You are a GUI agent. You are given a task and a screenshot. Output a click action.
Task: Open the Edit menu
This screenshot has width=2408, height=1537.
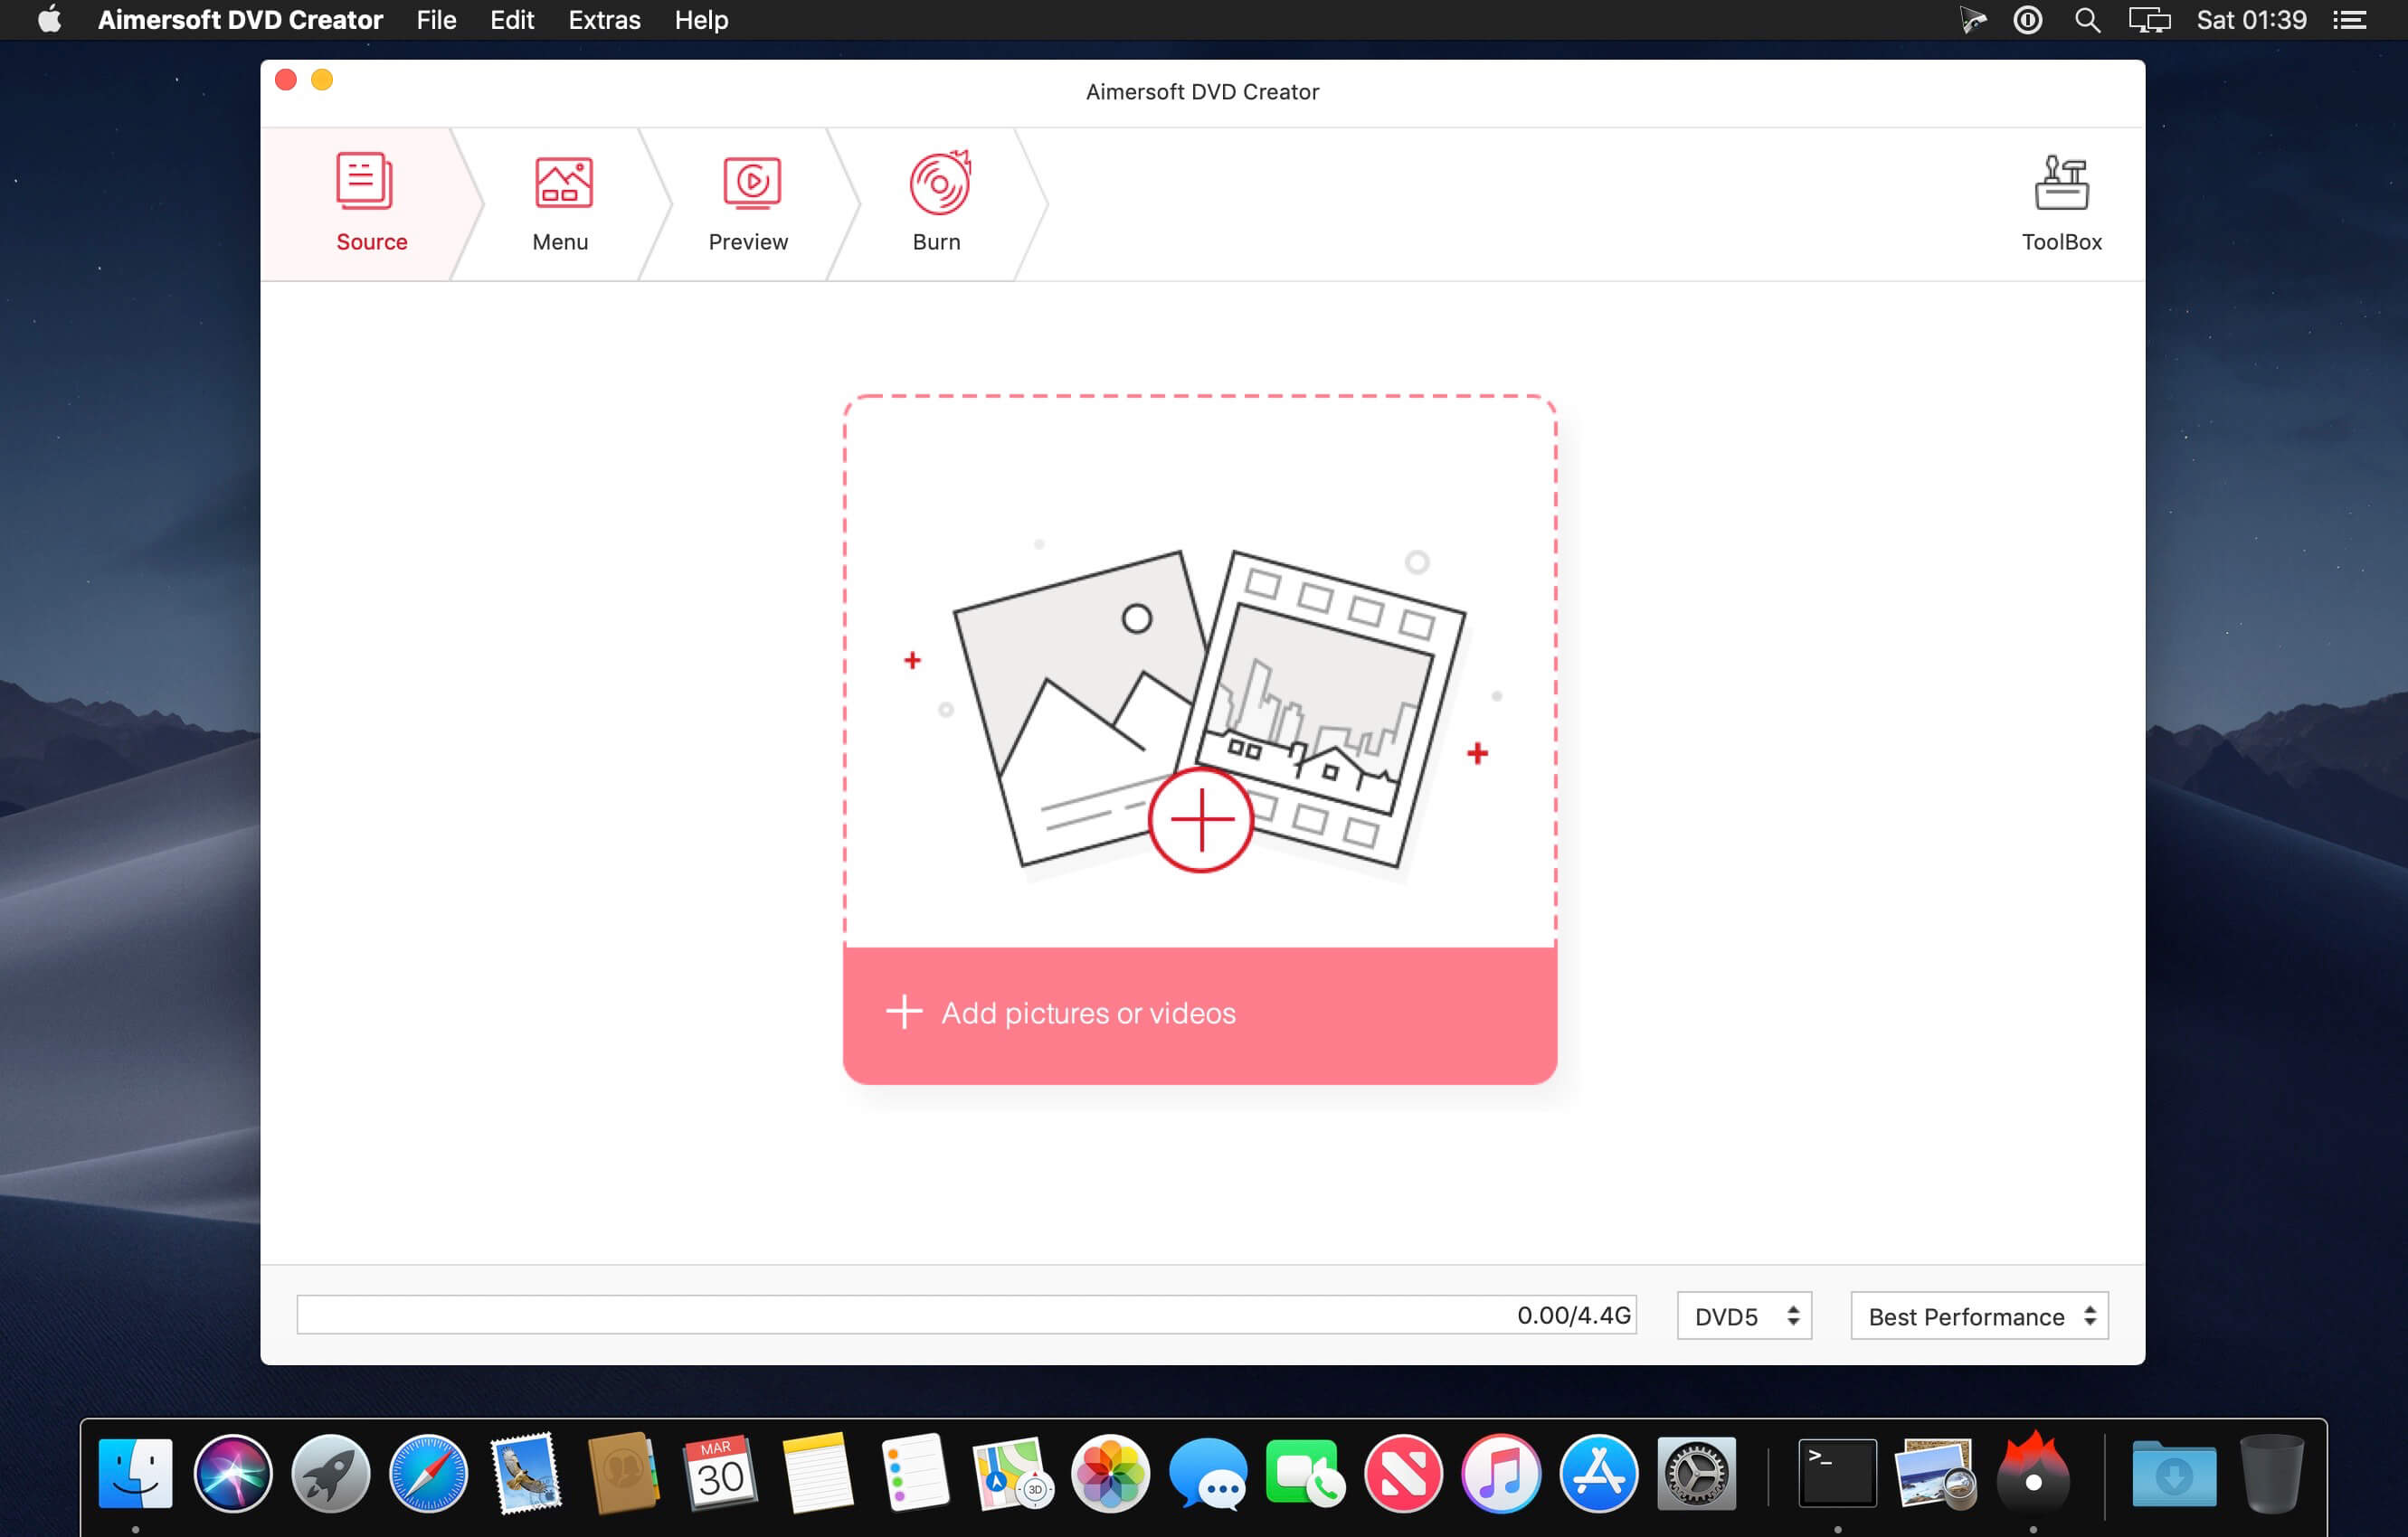(x=512, y=20)
